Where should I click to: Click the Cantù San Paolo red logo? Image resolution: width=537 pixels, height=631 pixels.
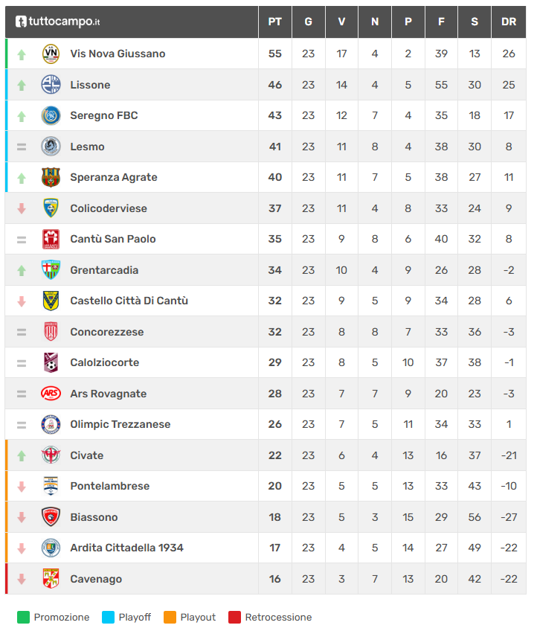point(51,239)
